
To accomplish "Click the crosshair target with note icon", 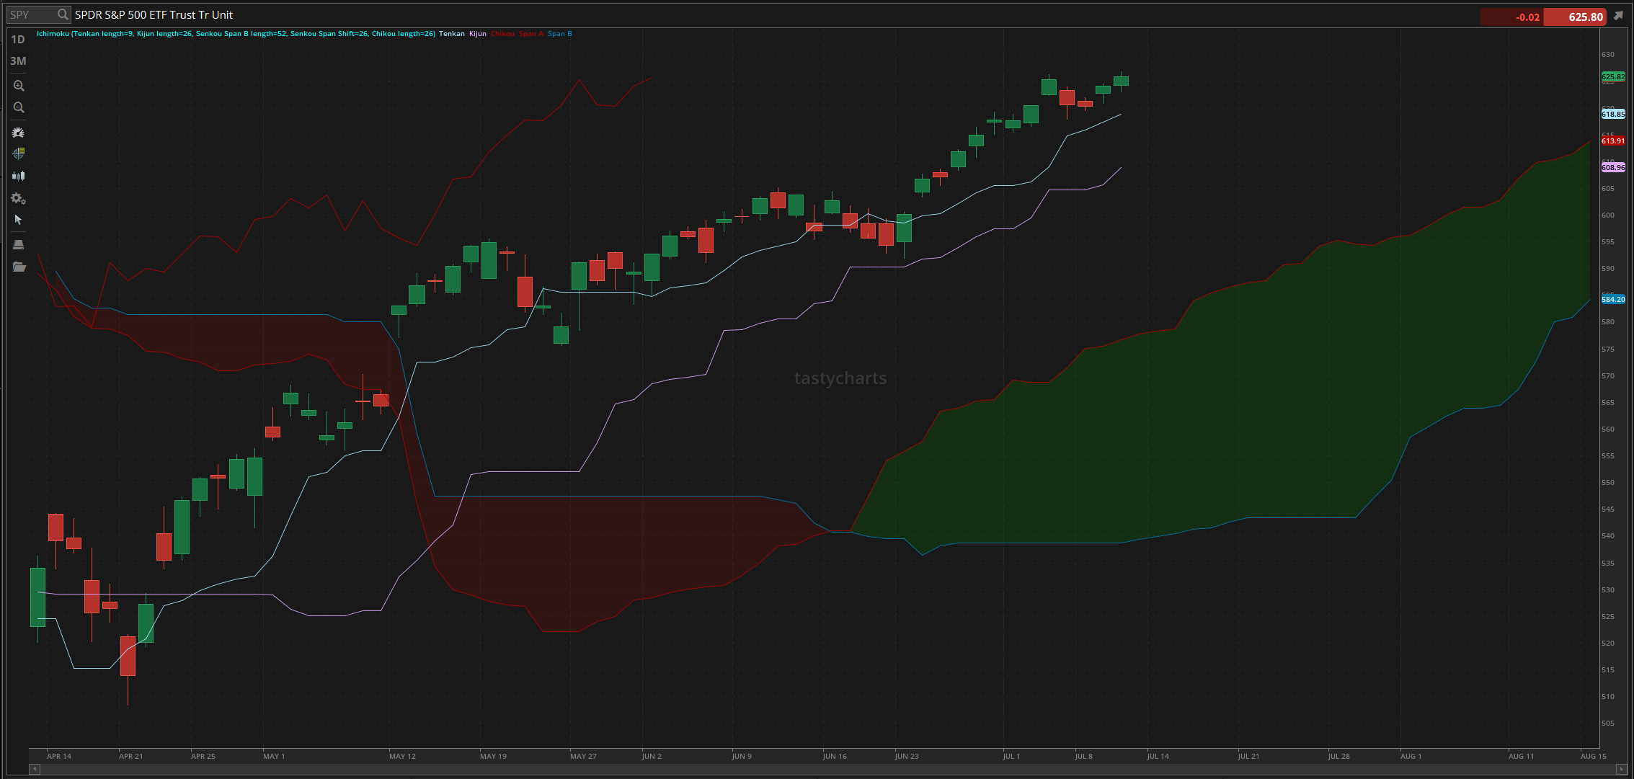I will pos(19,153).
